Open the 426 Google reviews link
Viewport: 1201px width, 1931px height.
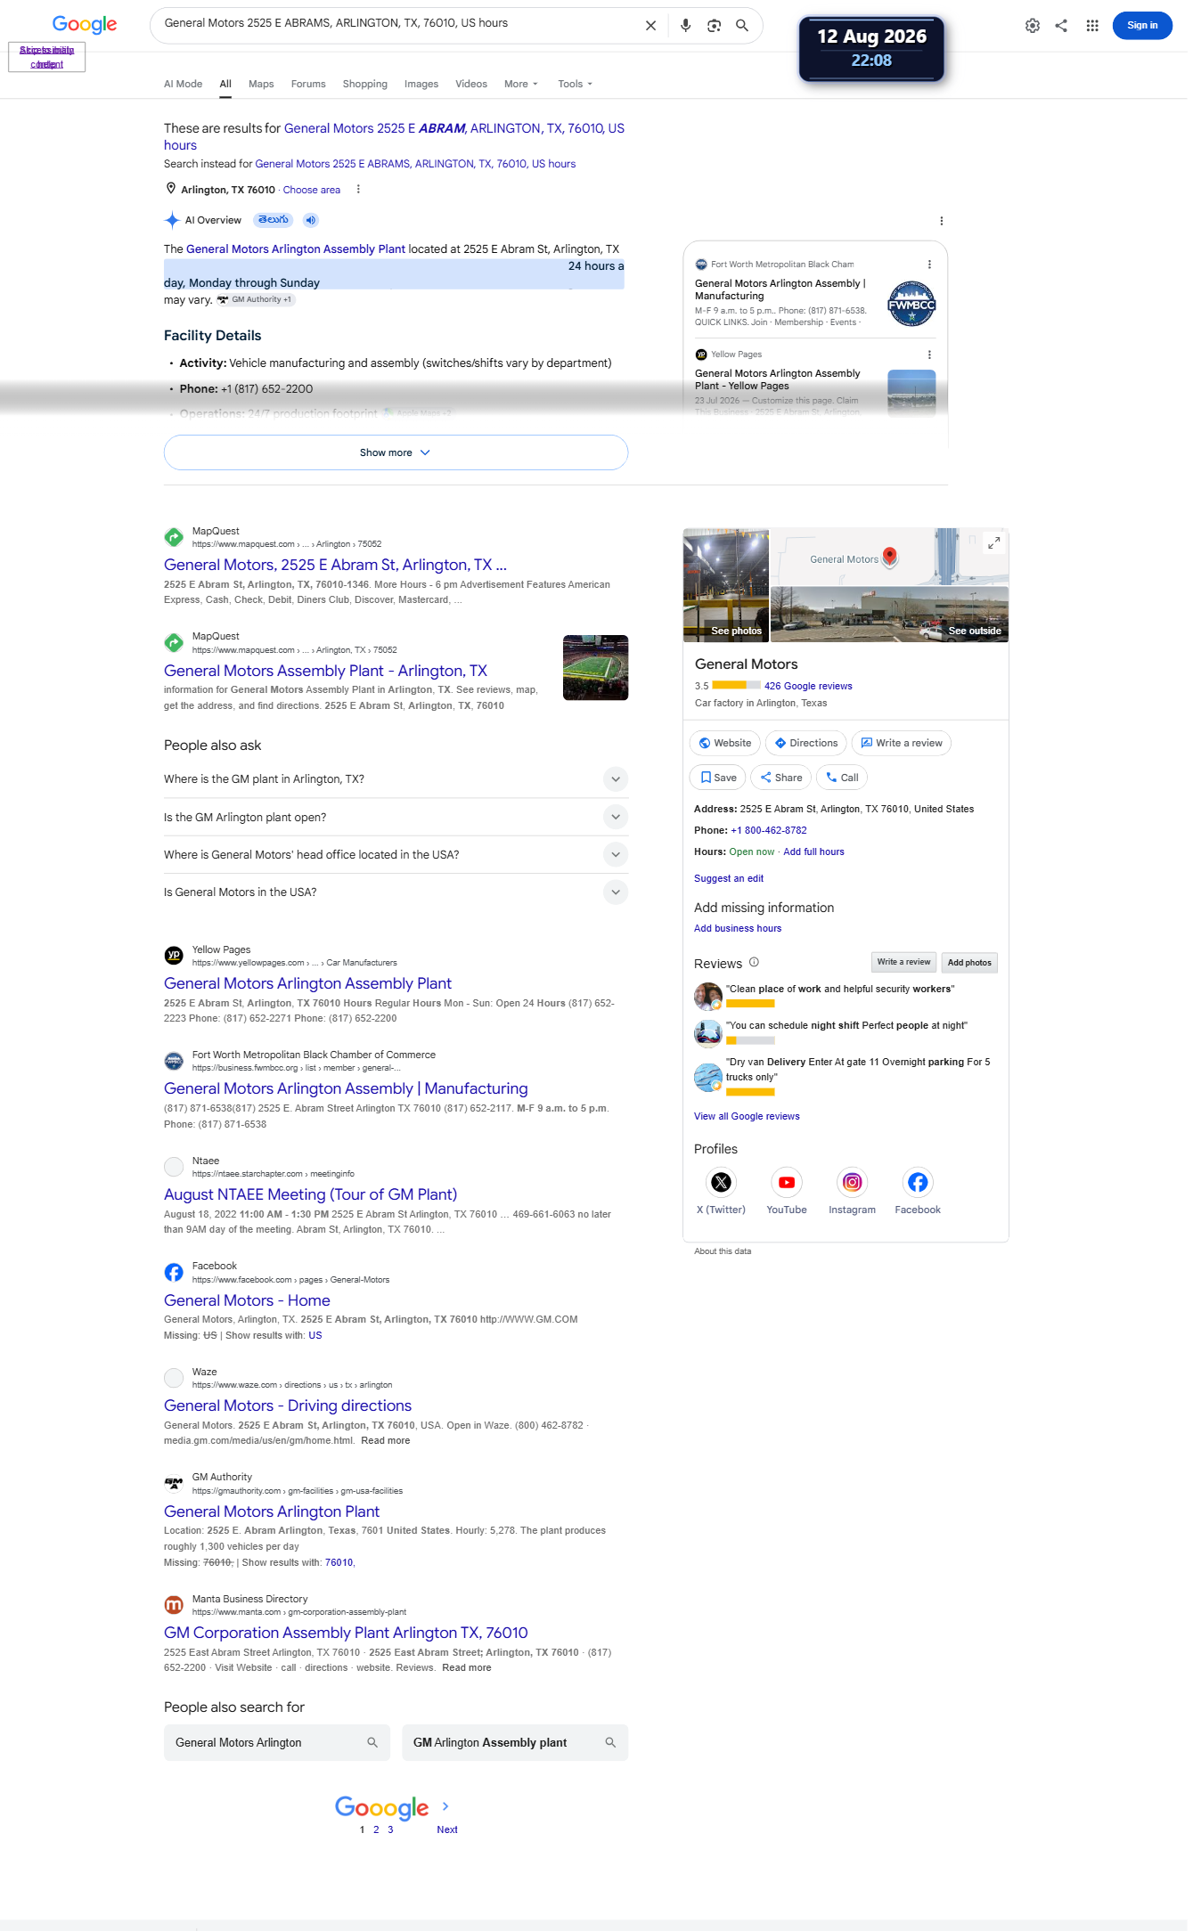(x=808, y=686)
